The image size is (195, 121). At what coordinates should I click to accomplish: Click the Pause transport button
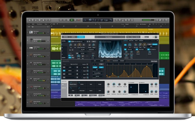coord(75,20)
